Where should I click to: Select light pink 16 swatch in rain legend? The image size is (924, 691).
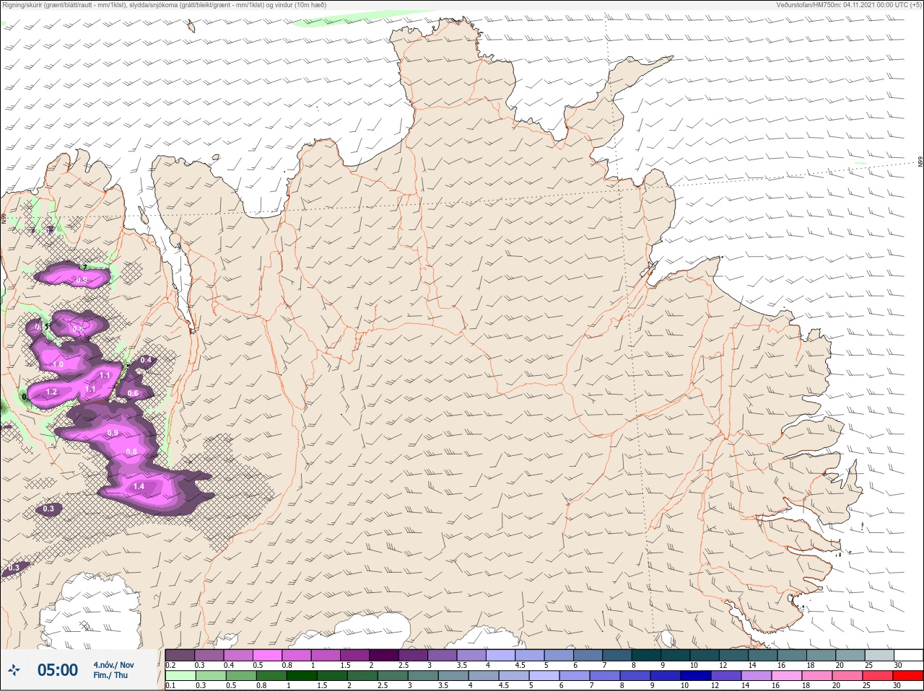(x=787, y=676)
